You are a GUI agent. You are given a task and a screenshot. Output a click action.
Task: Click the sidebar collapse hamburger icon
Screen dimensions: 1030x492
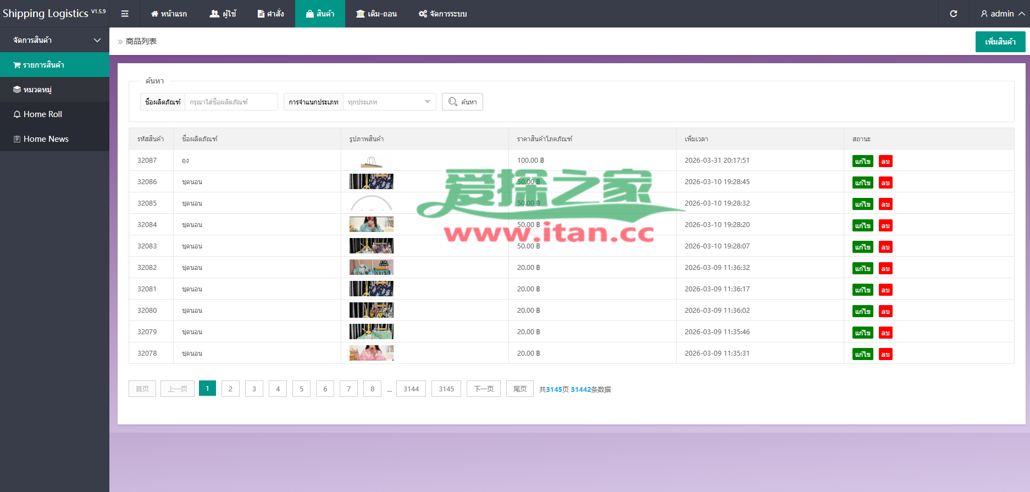point(125,14)
